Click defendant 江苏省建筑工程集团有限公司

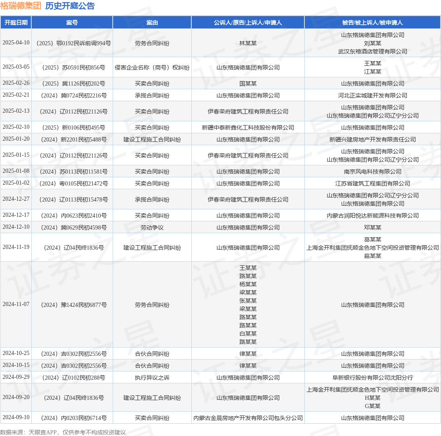point(372,183)
